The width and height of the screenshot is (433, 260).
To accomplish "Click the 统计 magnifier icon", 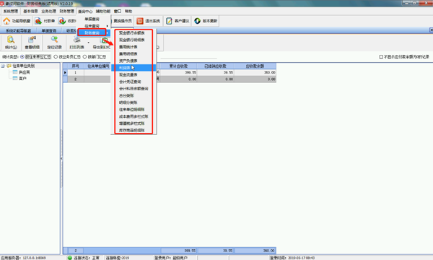I will click(x=11, y=40).
